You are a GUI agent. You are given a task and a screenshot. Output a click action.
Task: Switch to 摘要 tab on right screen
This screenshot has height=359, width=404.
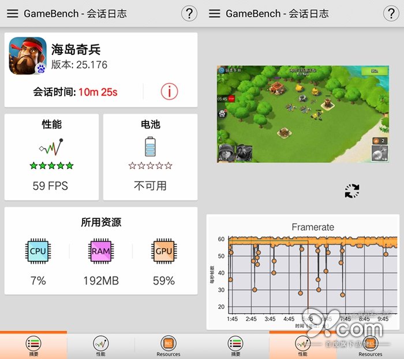pos(235,345)
